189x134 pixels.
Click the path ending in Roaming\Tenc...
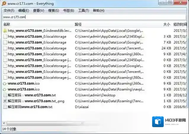click(x=109, y=101)
